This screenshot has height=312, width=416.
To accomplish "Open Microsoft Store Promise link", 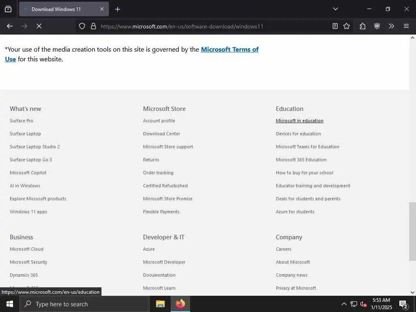I will (x=168, y=199).
